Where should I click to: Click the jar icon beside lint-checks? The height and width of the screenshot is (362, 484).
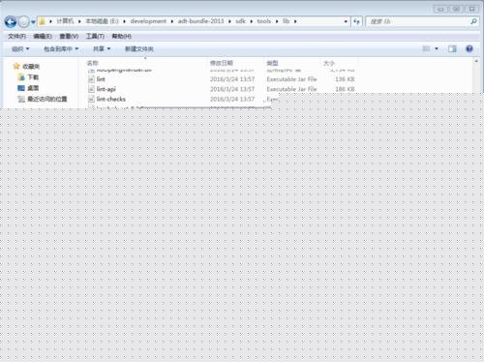[91, 99]
